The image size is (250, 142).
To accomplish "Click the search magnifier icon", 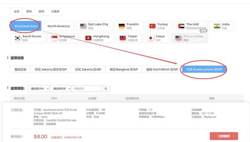I will 106,89.
